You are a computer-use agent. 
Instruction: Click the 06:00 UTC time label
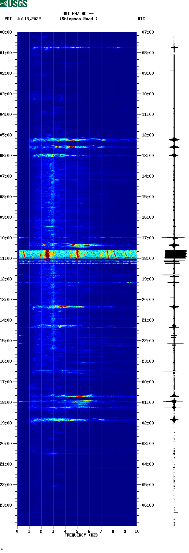(x=148, y=505)
